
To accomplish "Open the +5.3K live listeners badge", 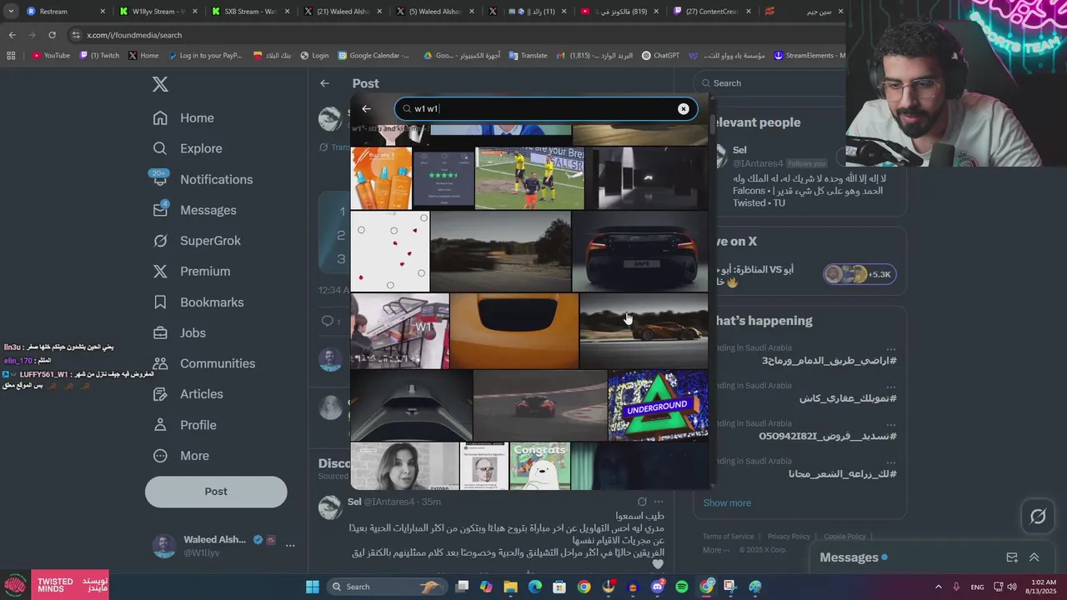I will point(859,274).
